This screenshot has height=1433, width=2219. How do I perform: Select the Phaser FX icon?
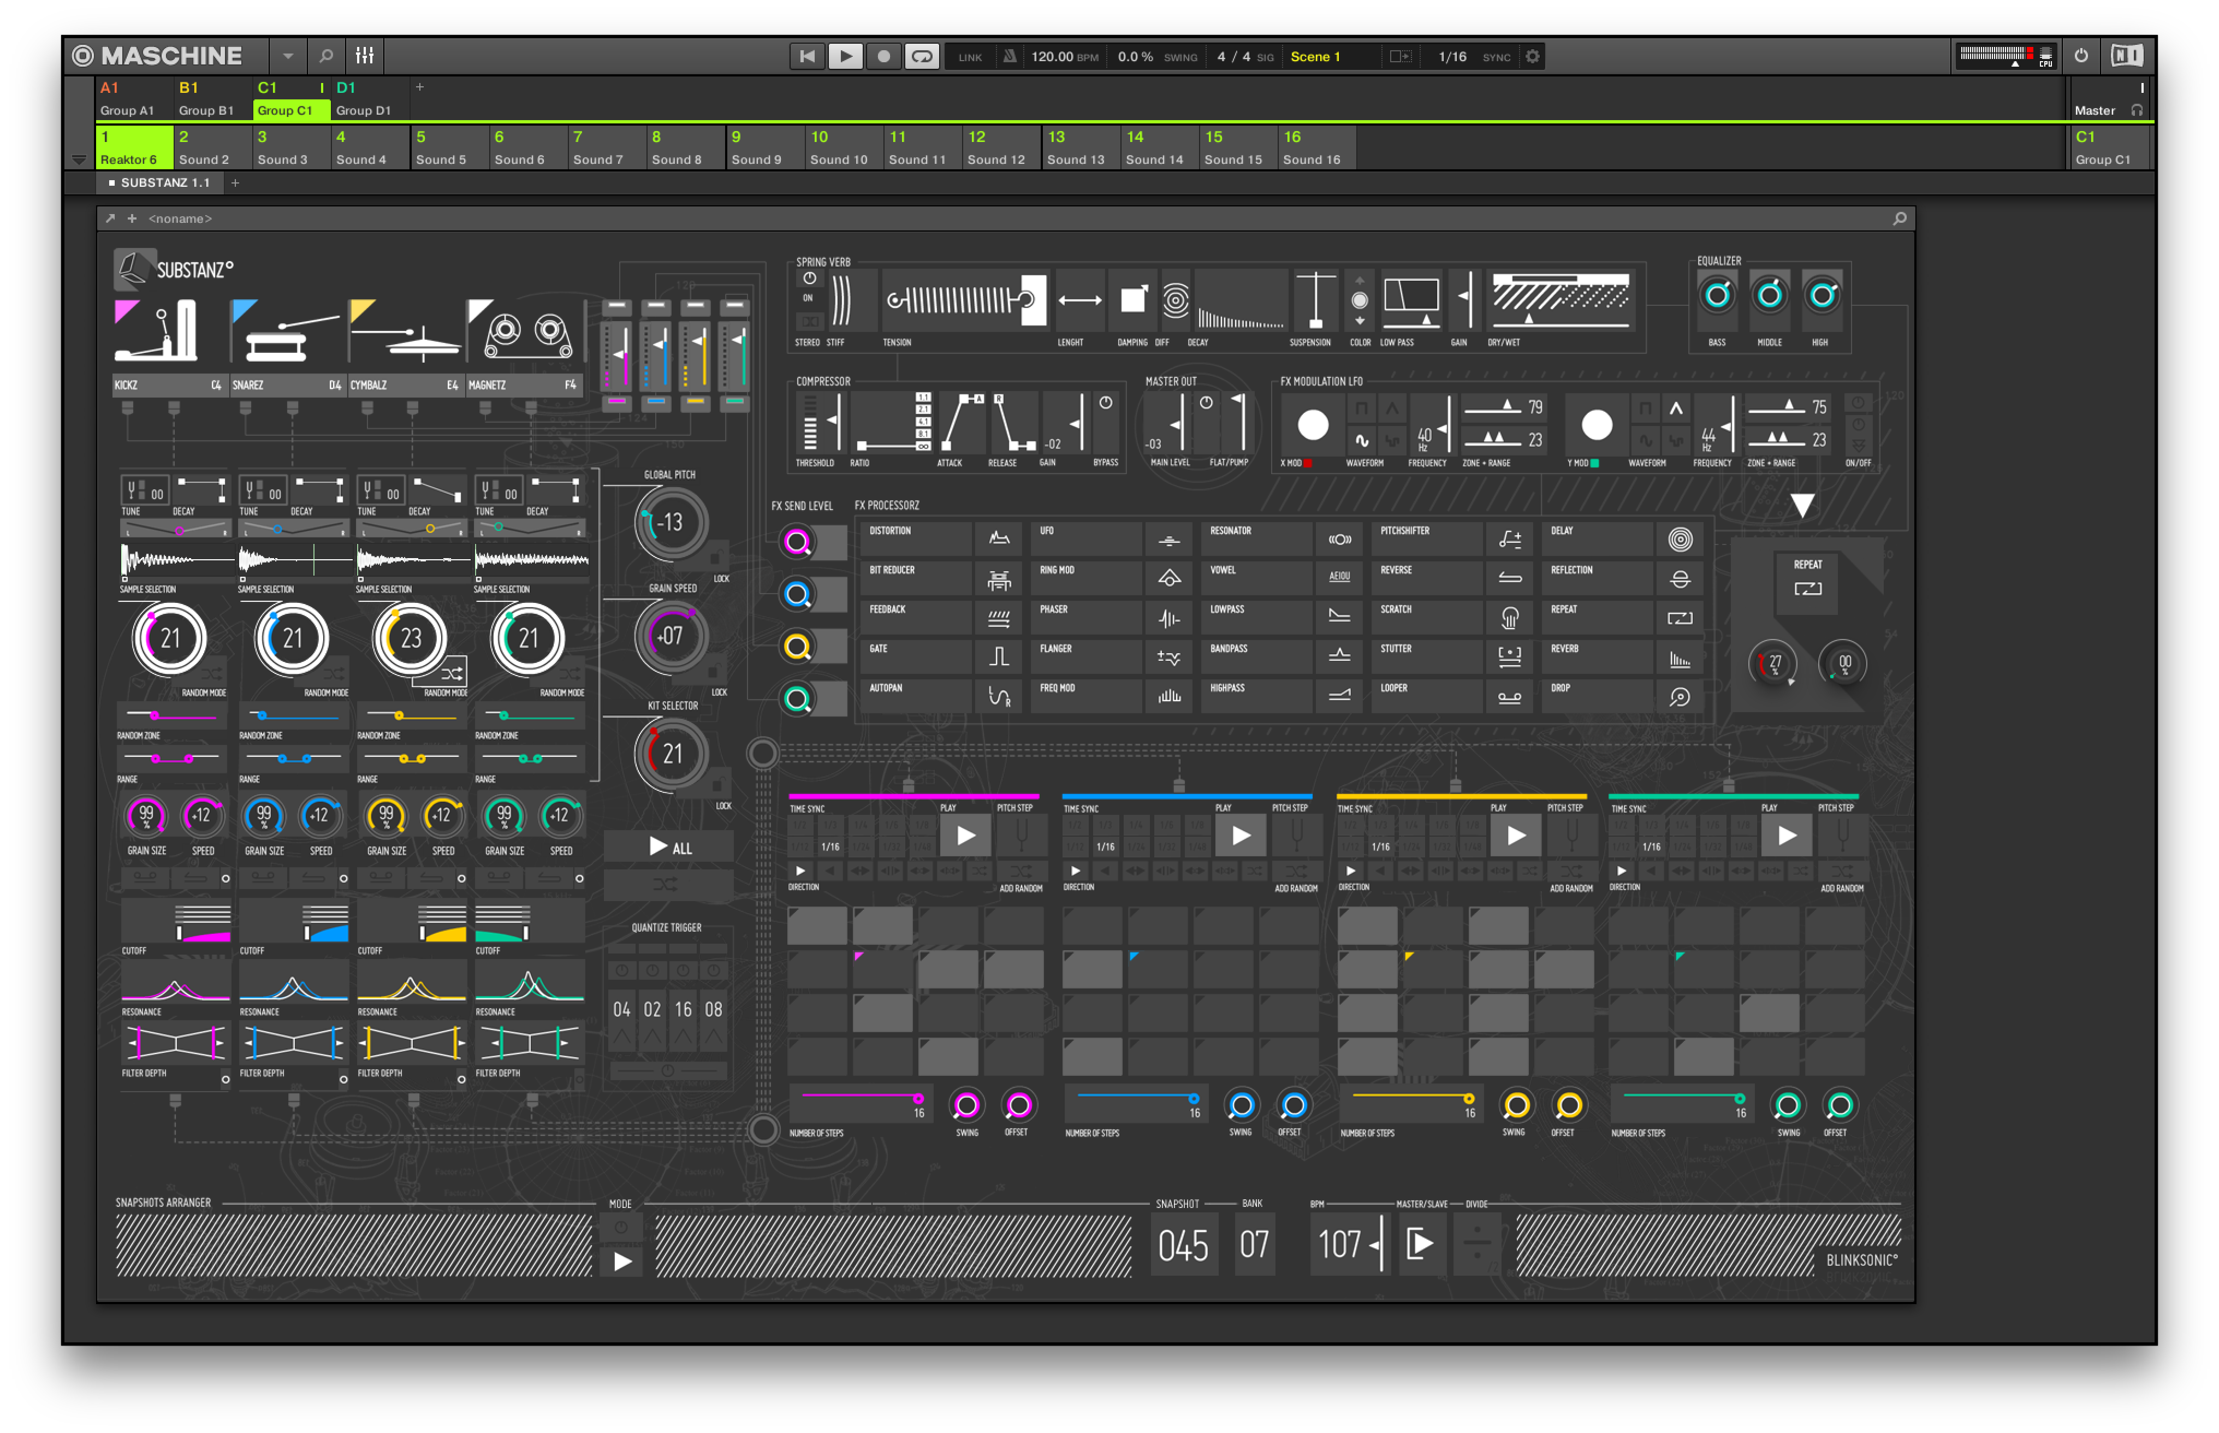[1170, 617]
